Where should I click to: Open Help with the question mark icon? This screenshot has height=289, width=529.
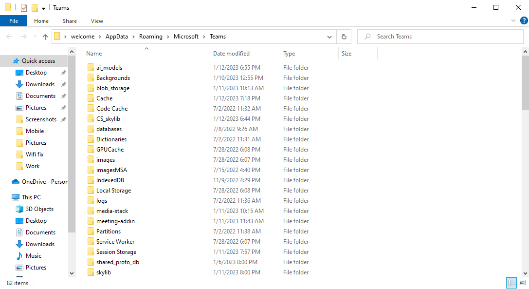(x=524, y=20)
